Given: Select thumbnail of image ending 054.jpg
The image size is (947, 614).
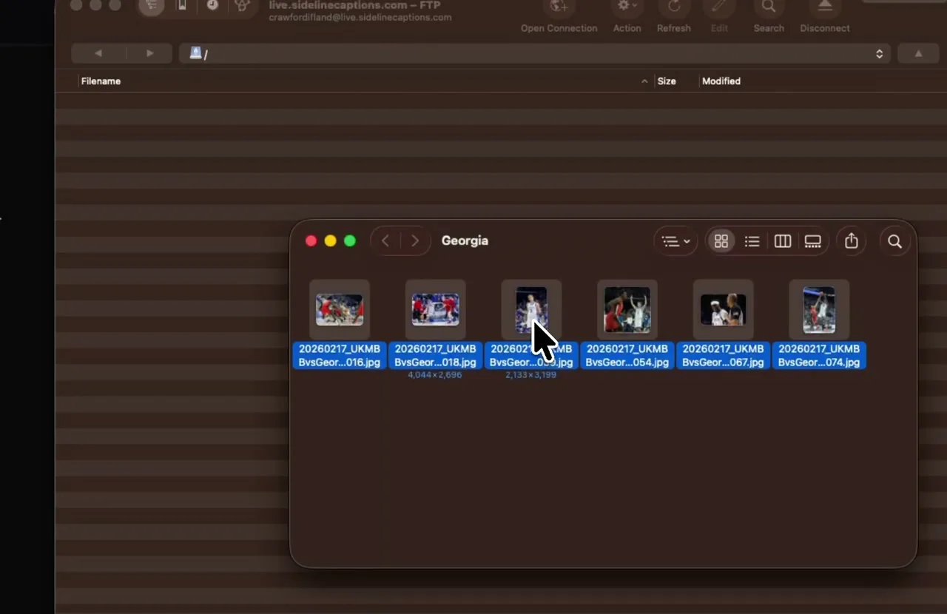Looking at the screenshot, I should pyautogui.click(x=627, y=310).
